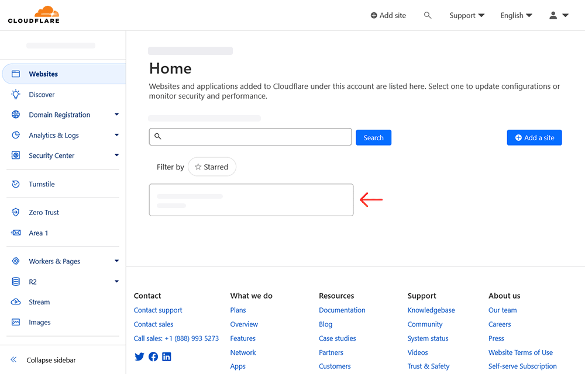
Task: Click the Images picture icon
Action: point(16,322)
